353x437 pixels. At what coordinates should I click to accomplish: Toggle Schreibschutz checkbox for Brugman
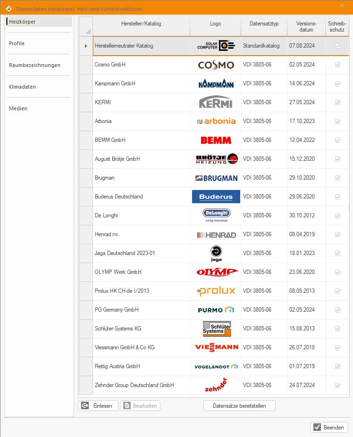[337, 178]
